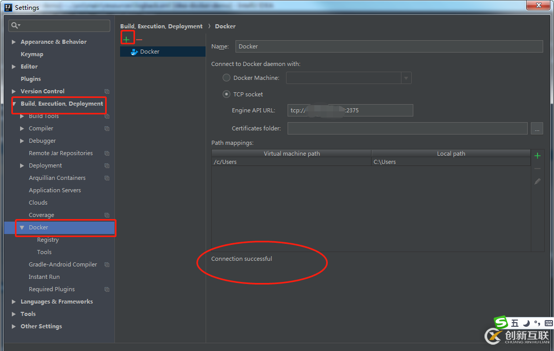Open Application Servers settings
The height and width of the screenshot is (351, 554).
[x=55, y=190]
